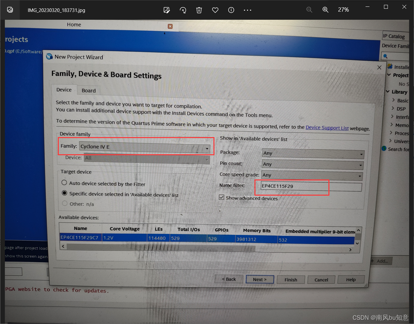Select the EP4CE115F29C7 device row
The height and width of the screenshot is (324, 414).
207,239
